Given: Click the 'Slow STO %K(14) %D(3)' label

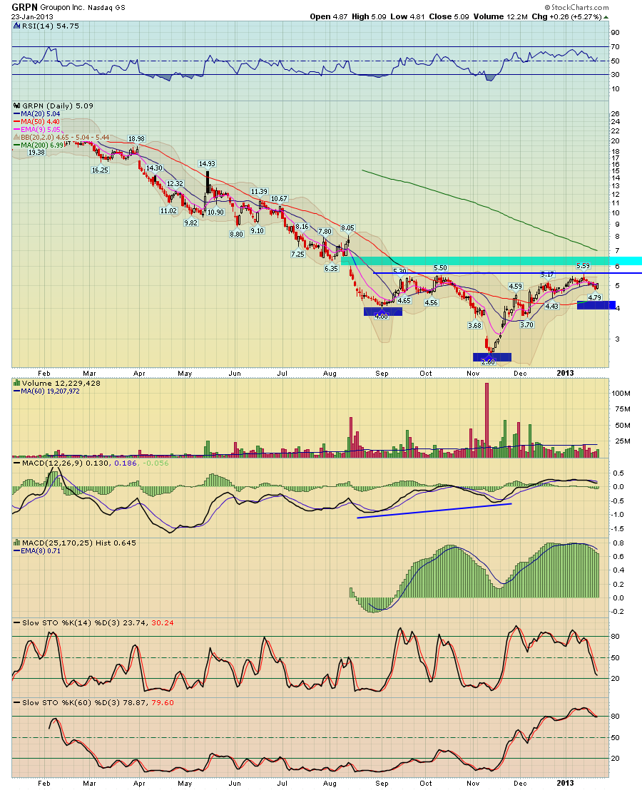Looking at the screenshot, I should (69, 622).
